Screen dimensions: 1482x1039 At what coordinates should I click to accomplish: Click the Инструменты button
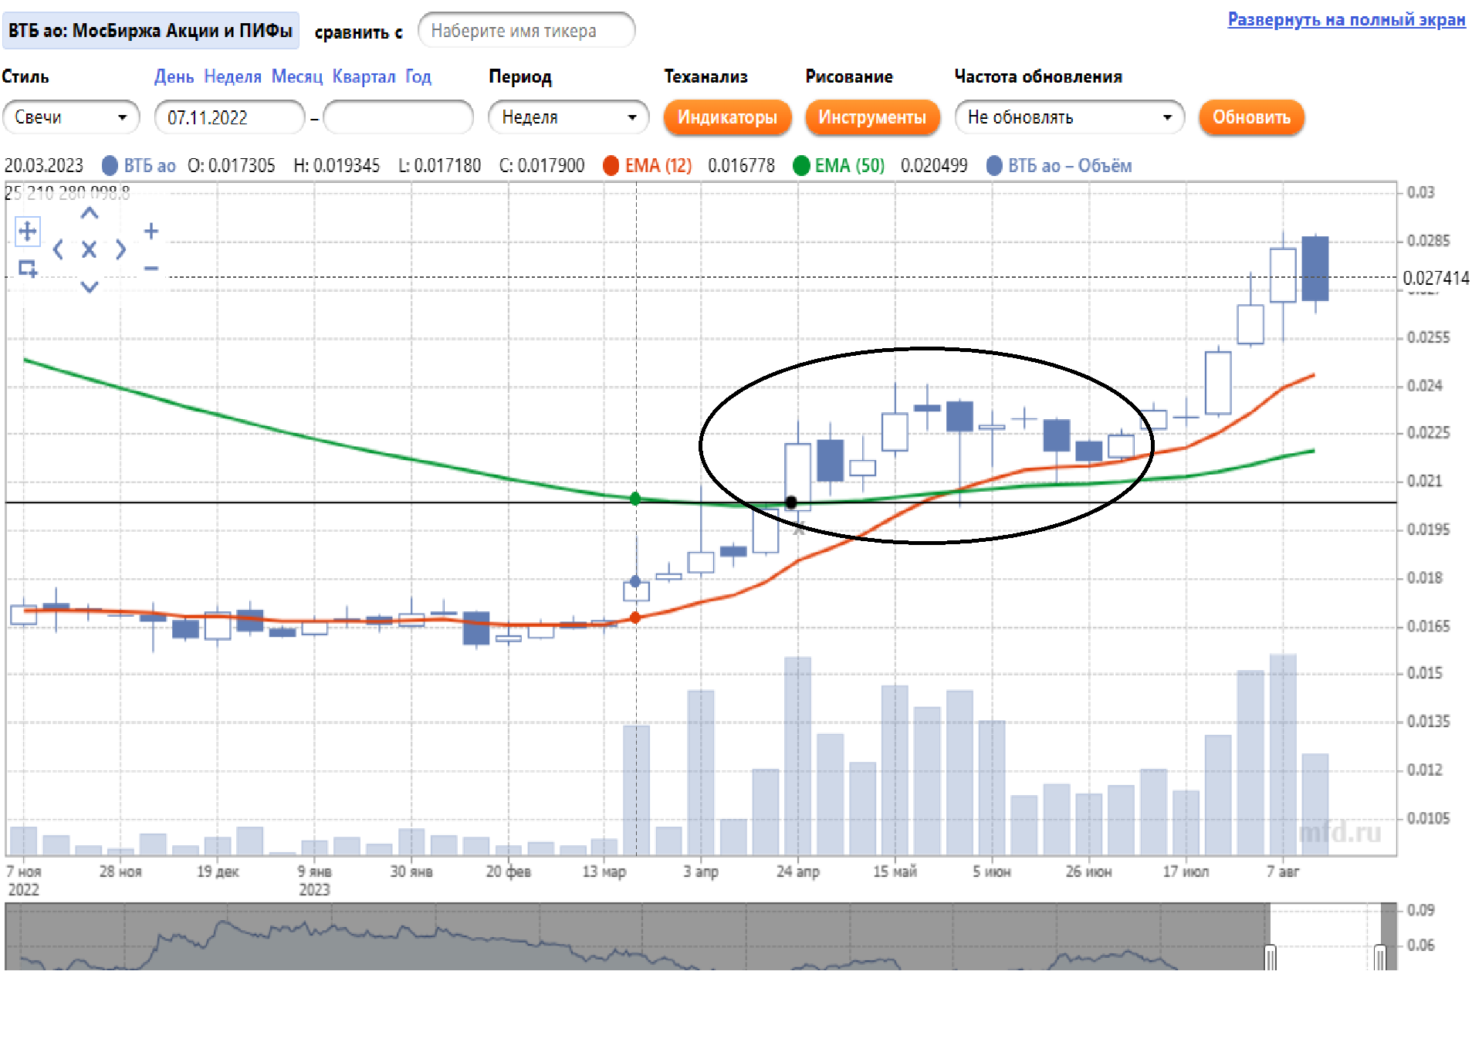coord(872,117)
